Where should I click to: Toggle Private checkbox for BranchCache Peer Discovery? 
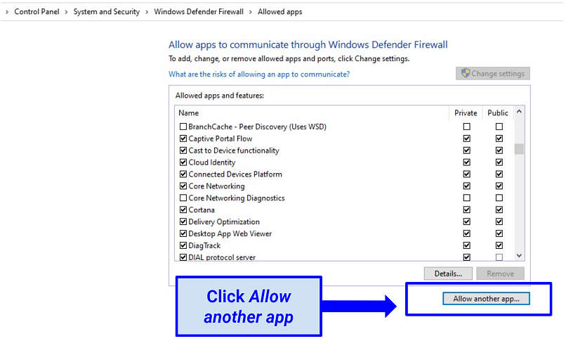point(467,127)
